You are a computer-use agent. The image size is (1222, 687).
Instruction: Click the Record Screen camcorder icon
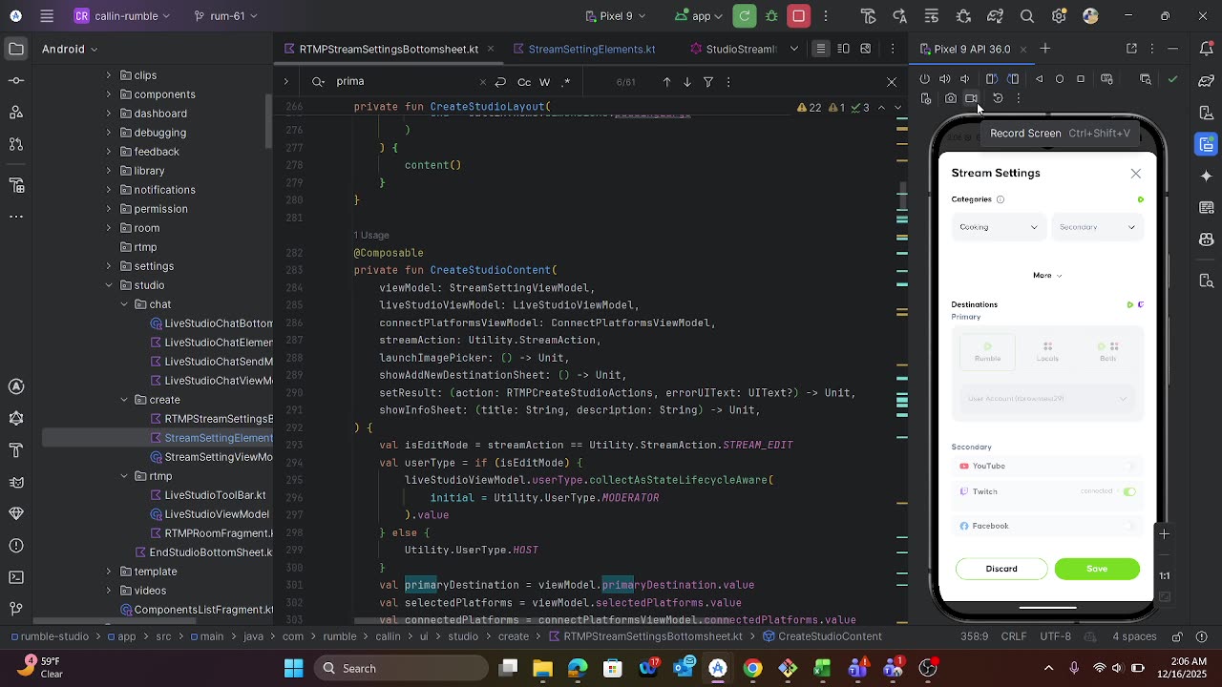[x=971, y=98]
